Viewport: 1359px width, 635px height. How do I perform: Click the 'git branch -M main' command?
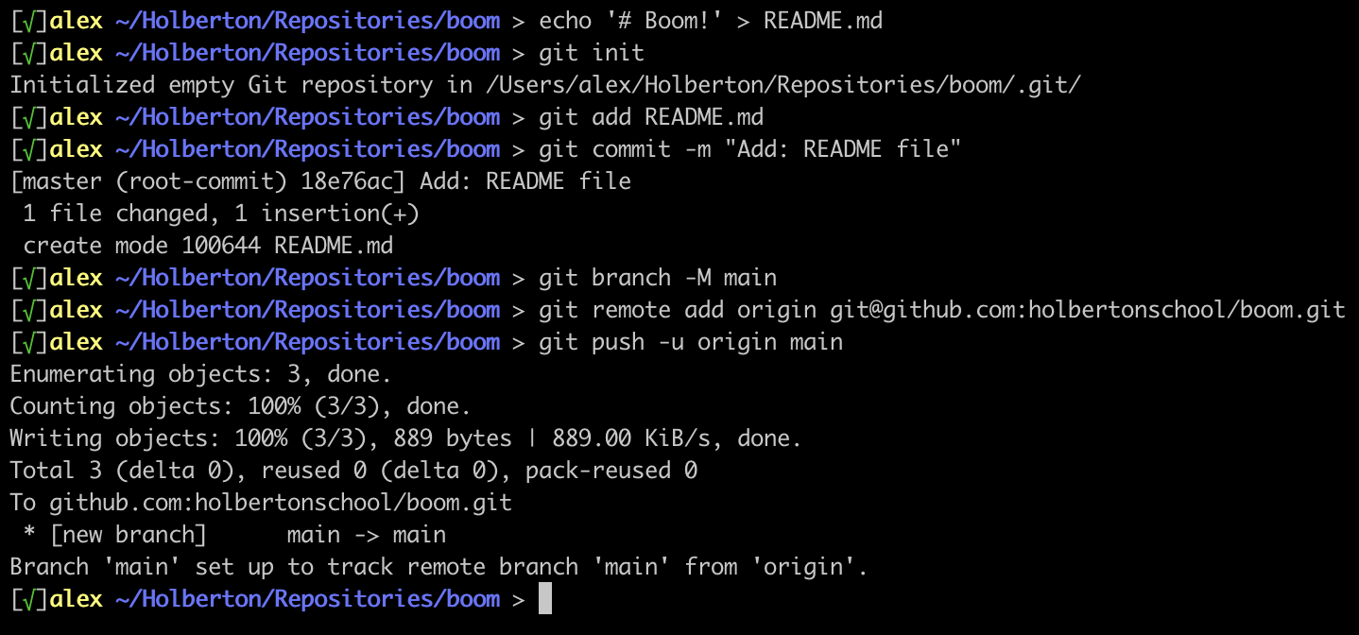(657, 278)
